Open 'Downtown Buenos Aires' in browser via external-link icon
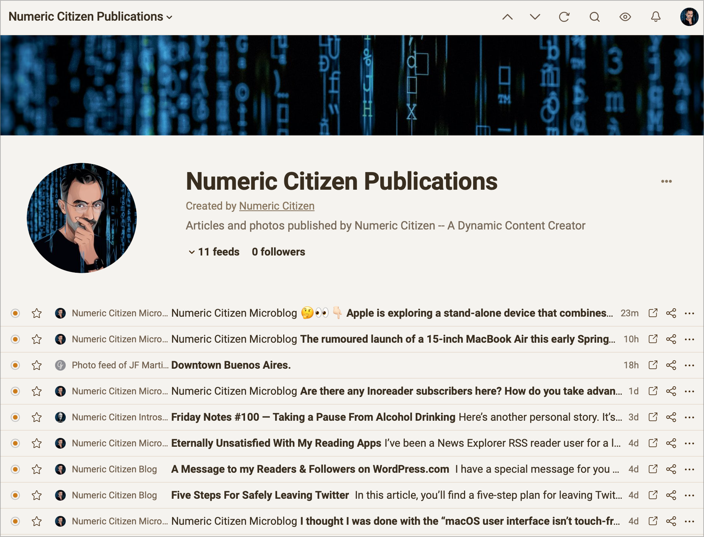Screen dimensions: 704x537 (653, 365)
